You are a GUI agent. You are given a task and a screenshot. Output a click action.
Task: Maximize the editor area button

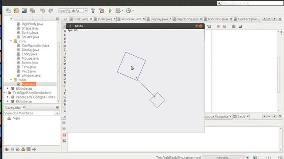point(280,19)
